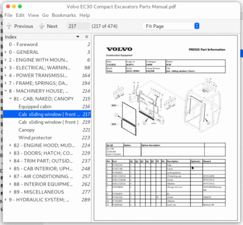Click the Volvo logo on the PDF page
The height and width of the screenshot is (225, 243).
119,49
